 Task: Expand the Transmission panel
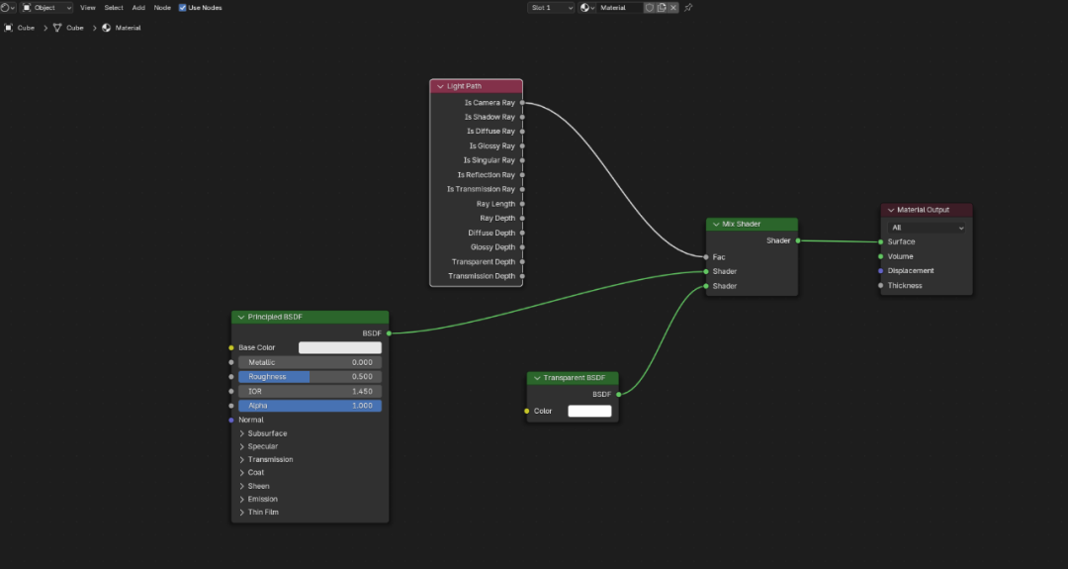(242, 459)
